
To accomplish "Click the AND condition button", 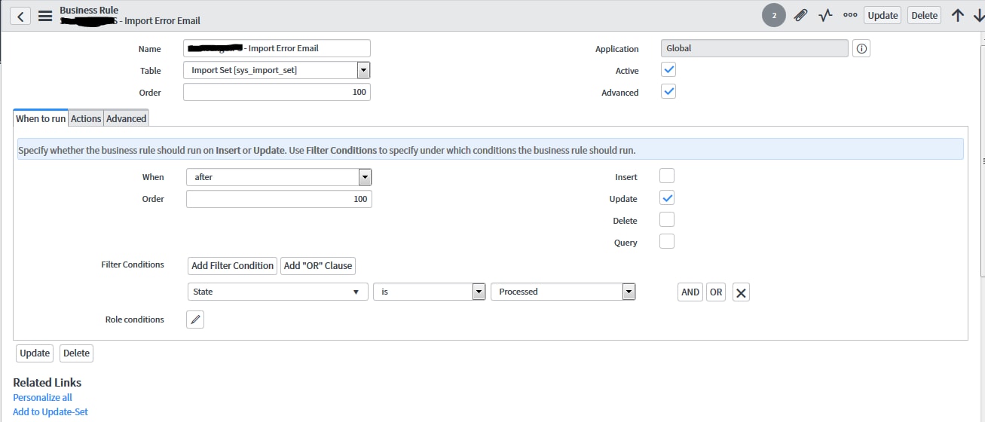I will pos(690,292).
